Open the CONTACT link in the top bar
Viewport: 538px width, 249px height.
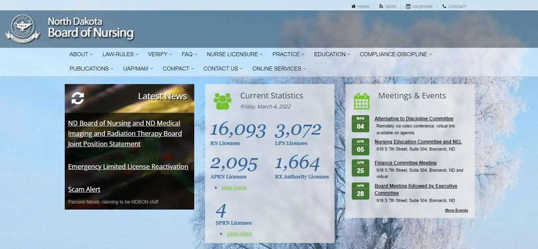(x=457, y=6)
